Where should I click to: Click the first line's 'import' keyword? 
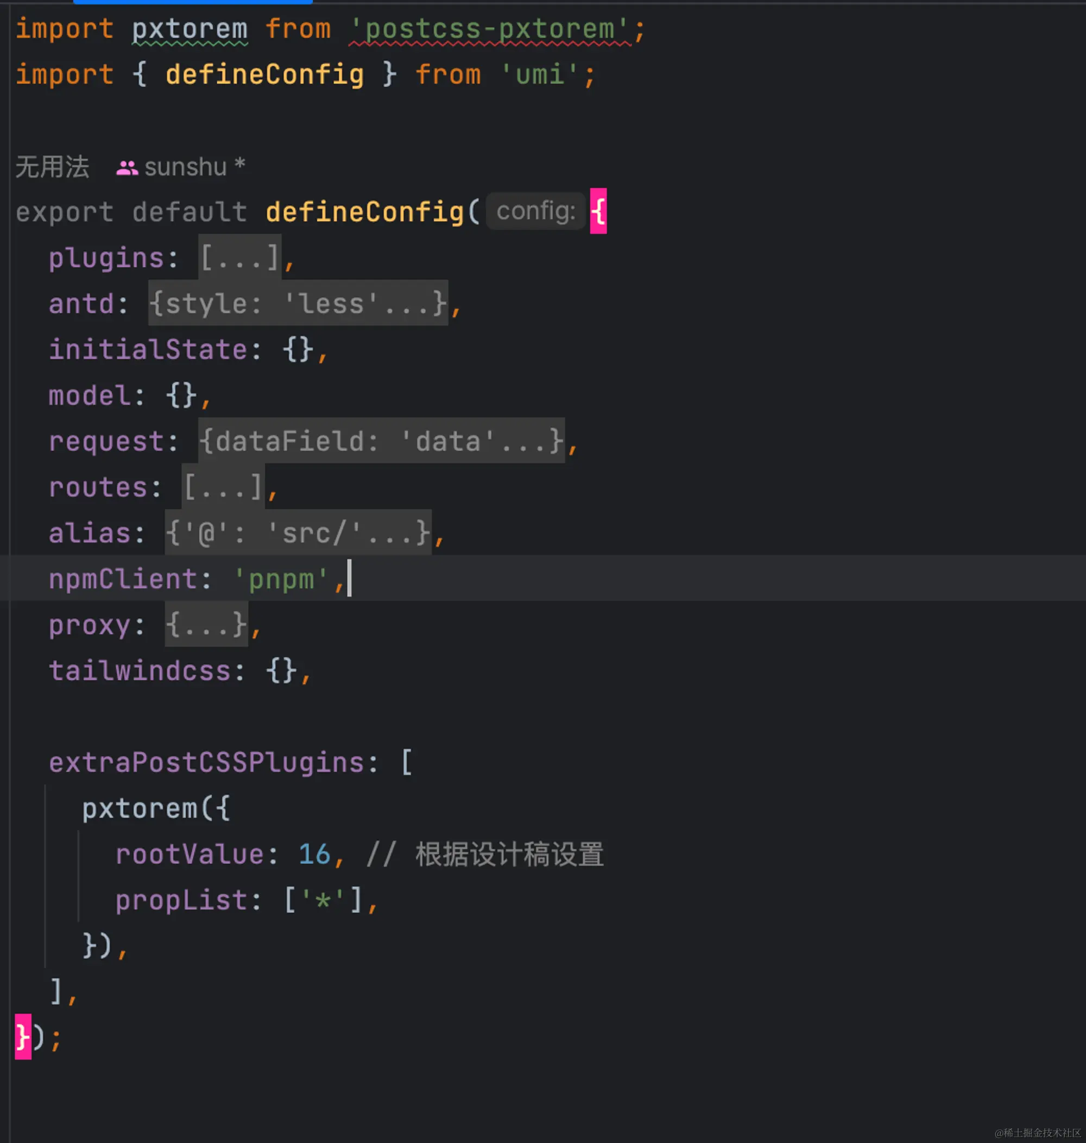(65, 29)
